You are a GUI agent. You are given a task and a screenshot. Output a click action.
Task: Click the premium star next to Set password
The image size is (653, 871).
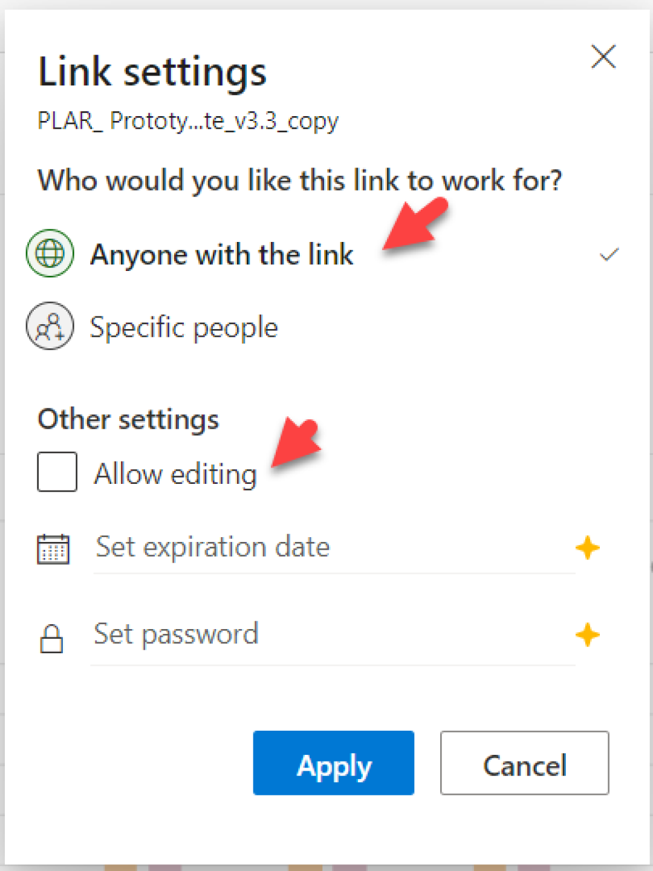pos(586,635)
